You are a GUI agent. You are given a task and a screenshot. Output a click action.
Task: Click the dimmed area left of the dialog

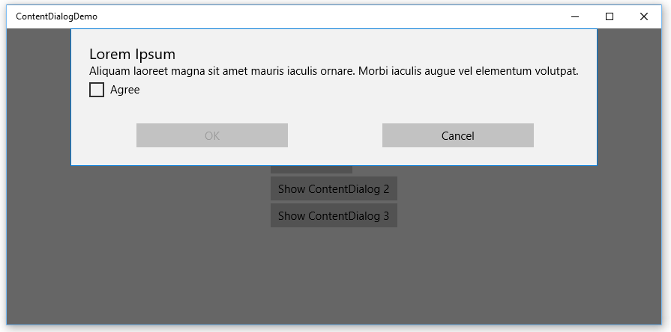click(38, 97)
